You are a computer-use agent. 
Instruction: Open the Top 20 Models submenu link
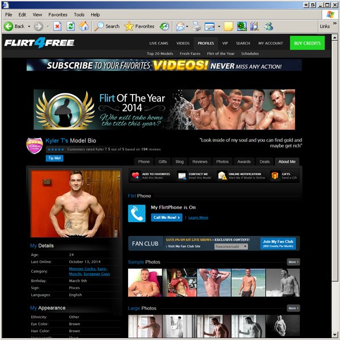coord(160,54)
